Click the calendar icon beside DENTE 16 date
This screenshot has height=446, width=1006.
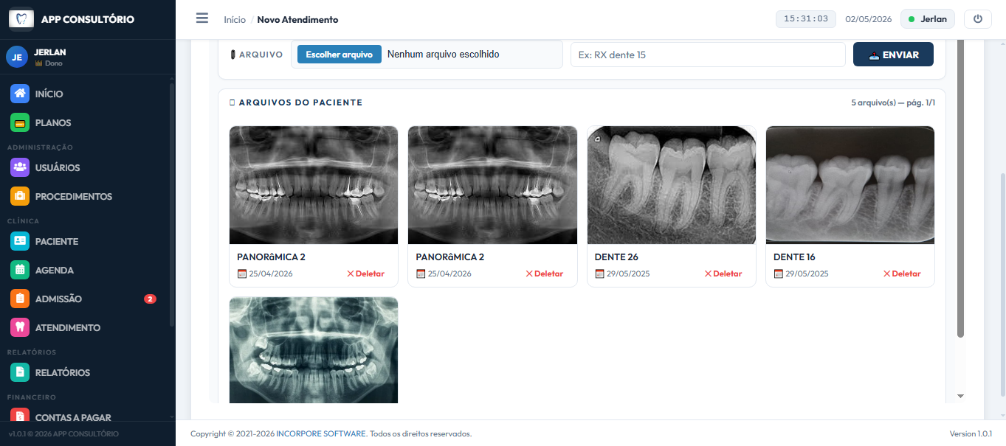(x=778, y=273)
